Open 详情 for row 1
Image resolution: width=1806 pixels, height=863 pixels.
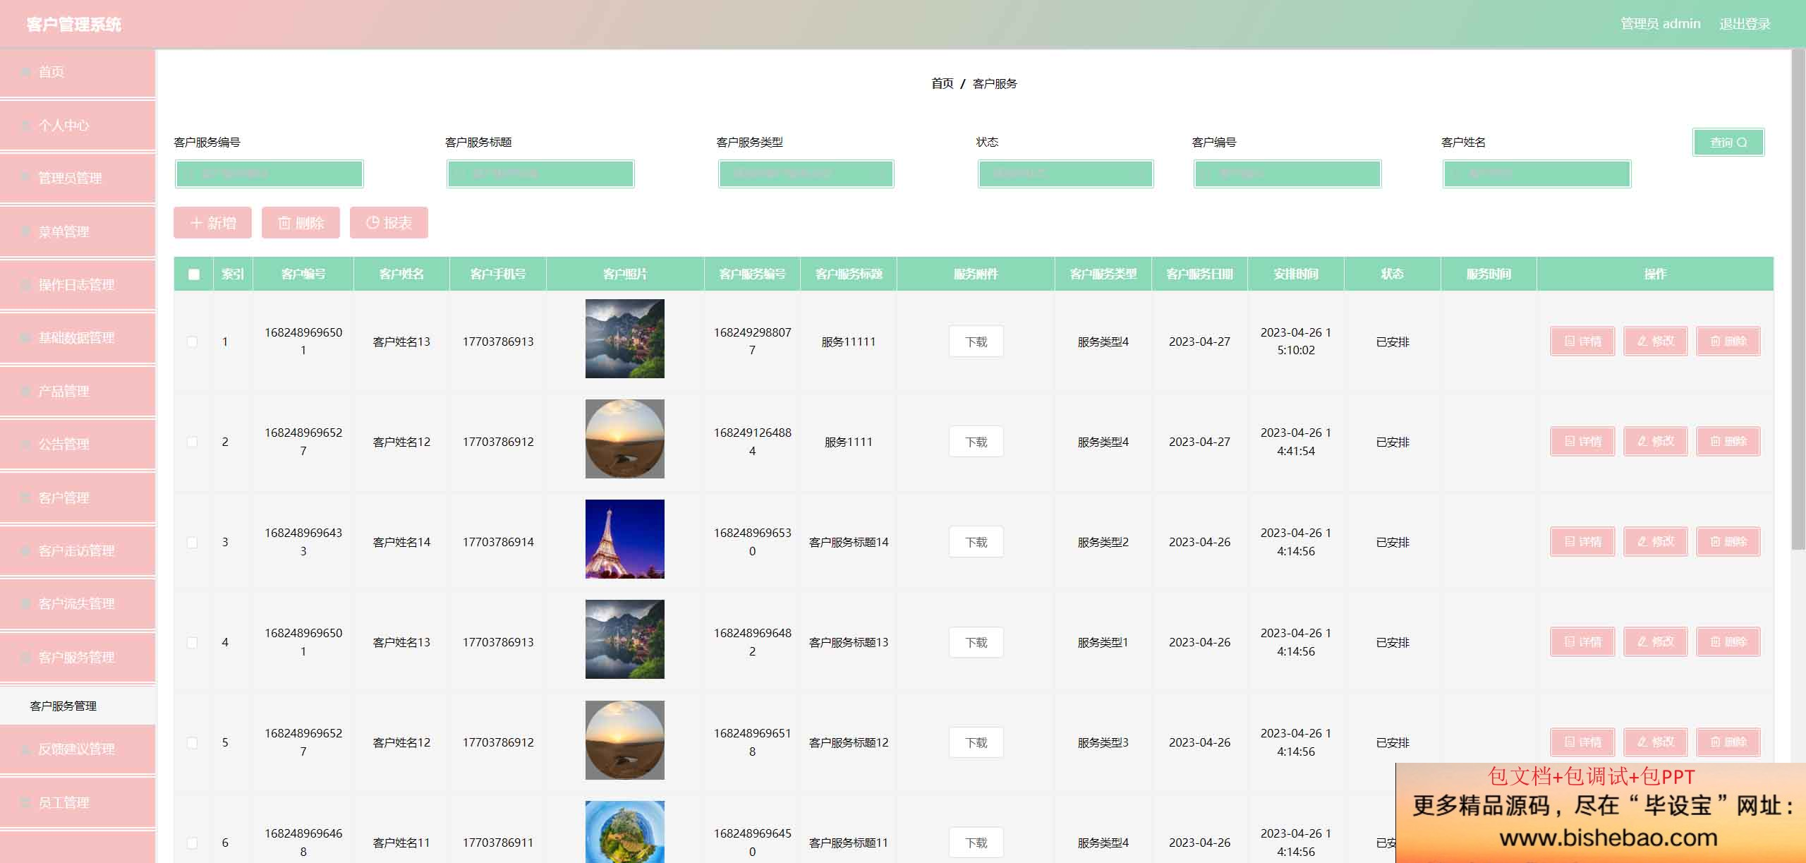pos(1582,342)
